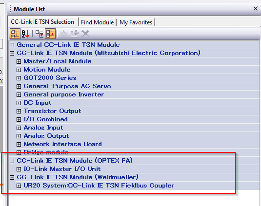Click the collapse all tree icon
Screen dimensions: 261x206
click(x=50, y=34)
